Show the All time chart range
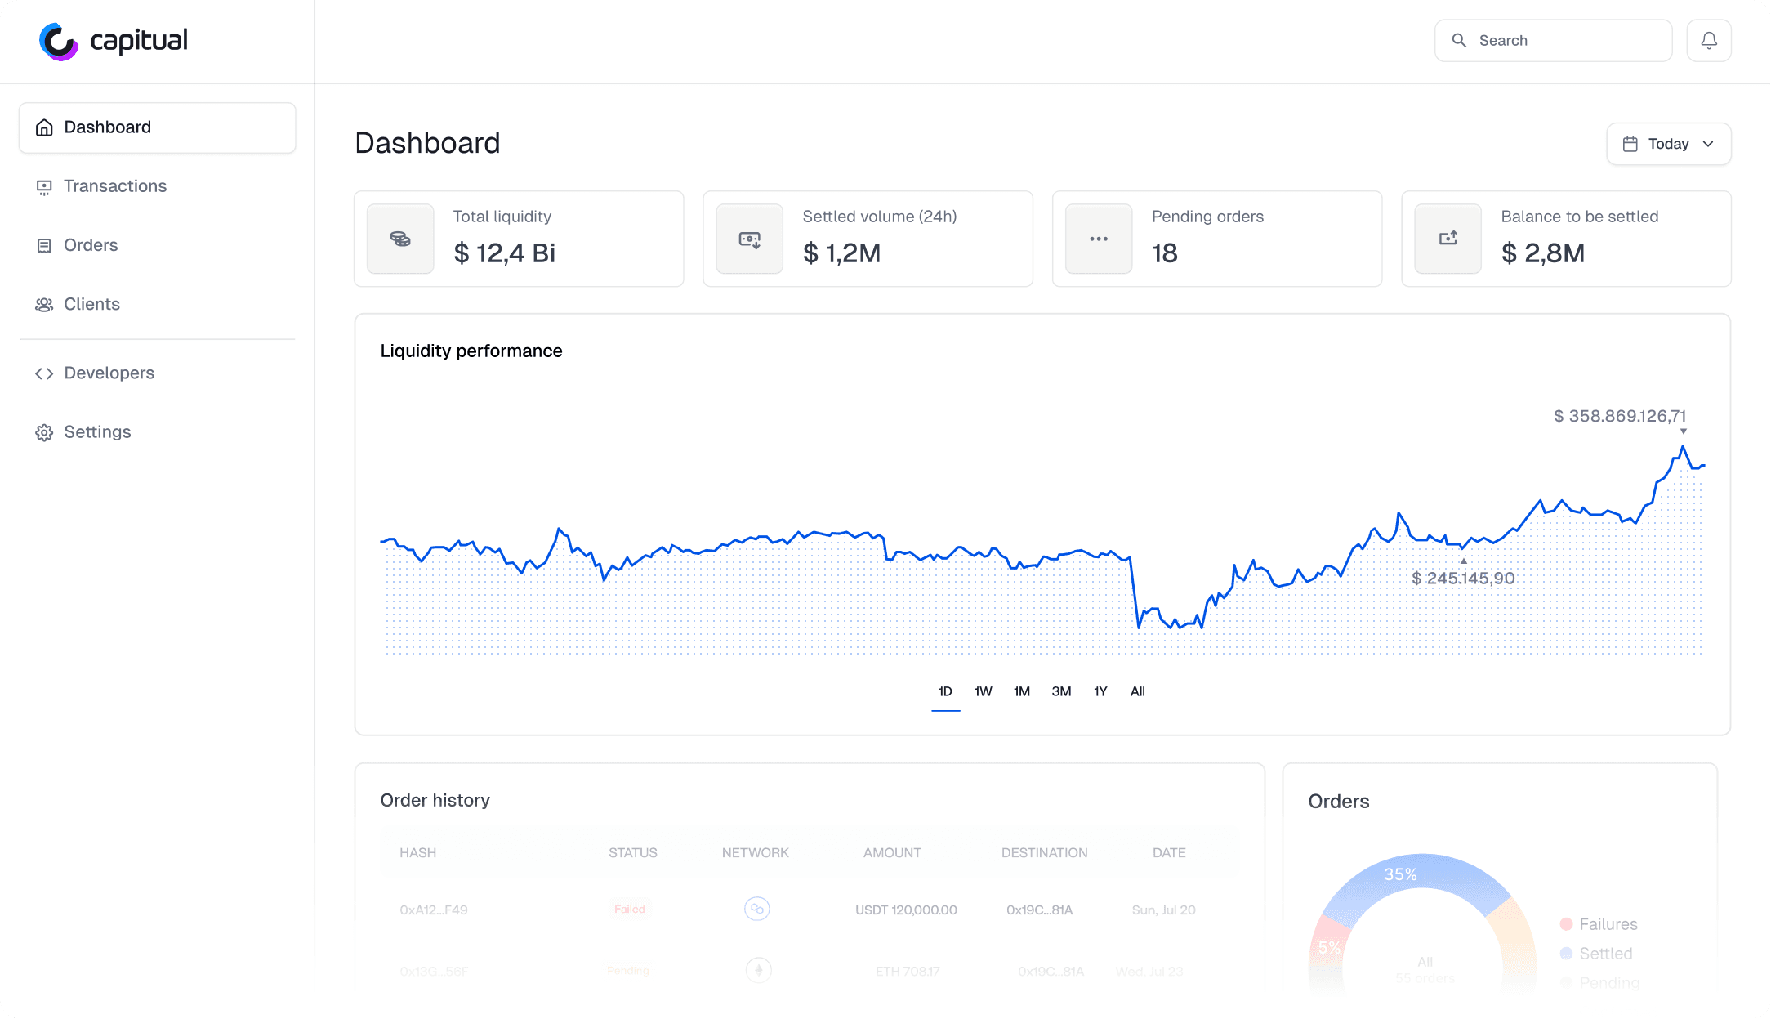 (1137, 691)
